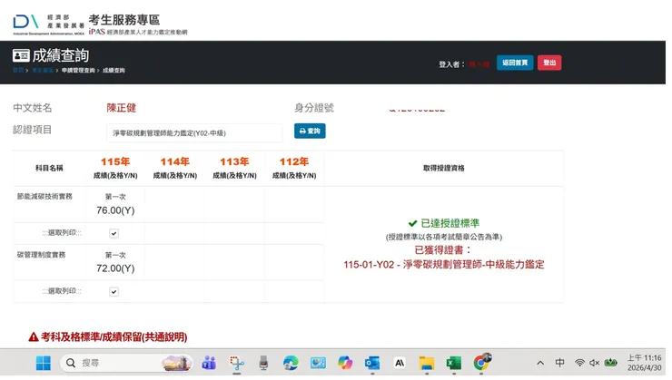The width and height of the screenshot is (672, 380).
Task: Click the 取得授證資格 column header
Action: [x=443, y=168]
